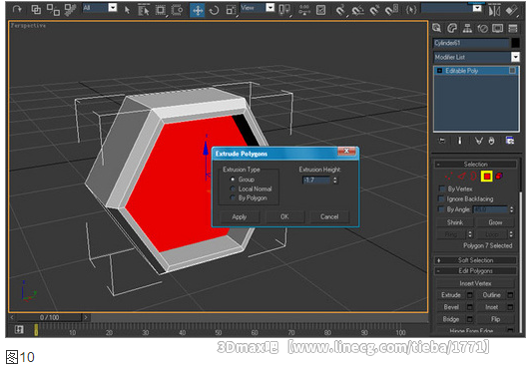Toggle the Percent Snap magnet
Image resolution: width=529 pixels, height=366 pixels.
pos(374,10)
